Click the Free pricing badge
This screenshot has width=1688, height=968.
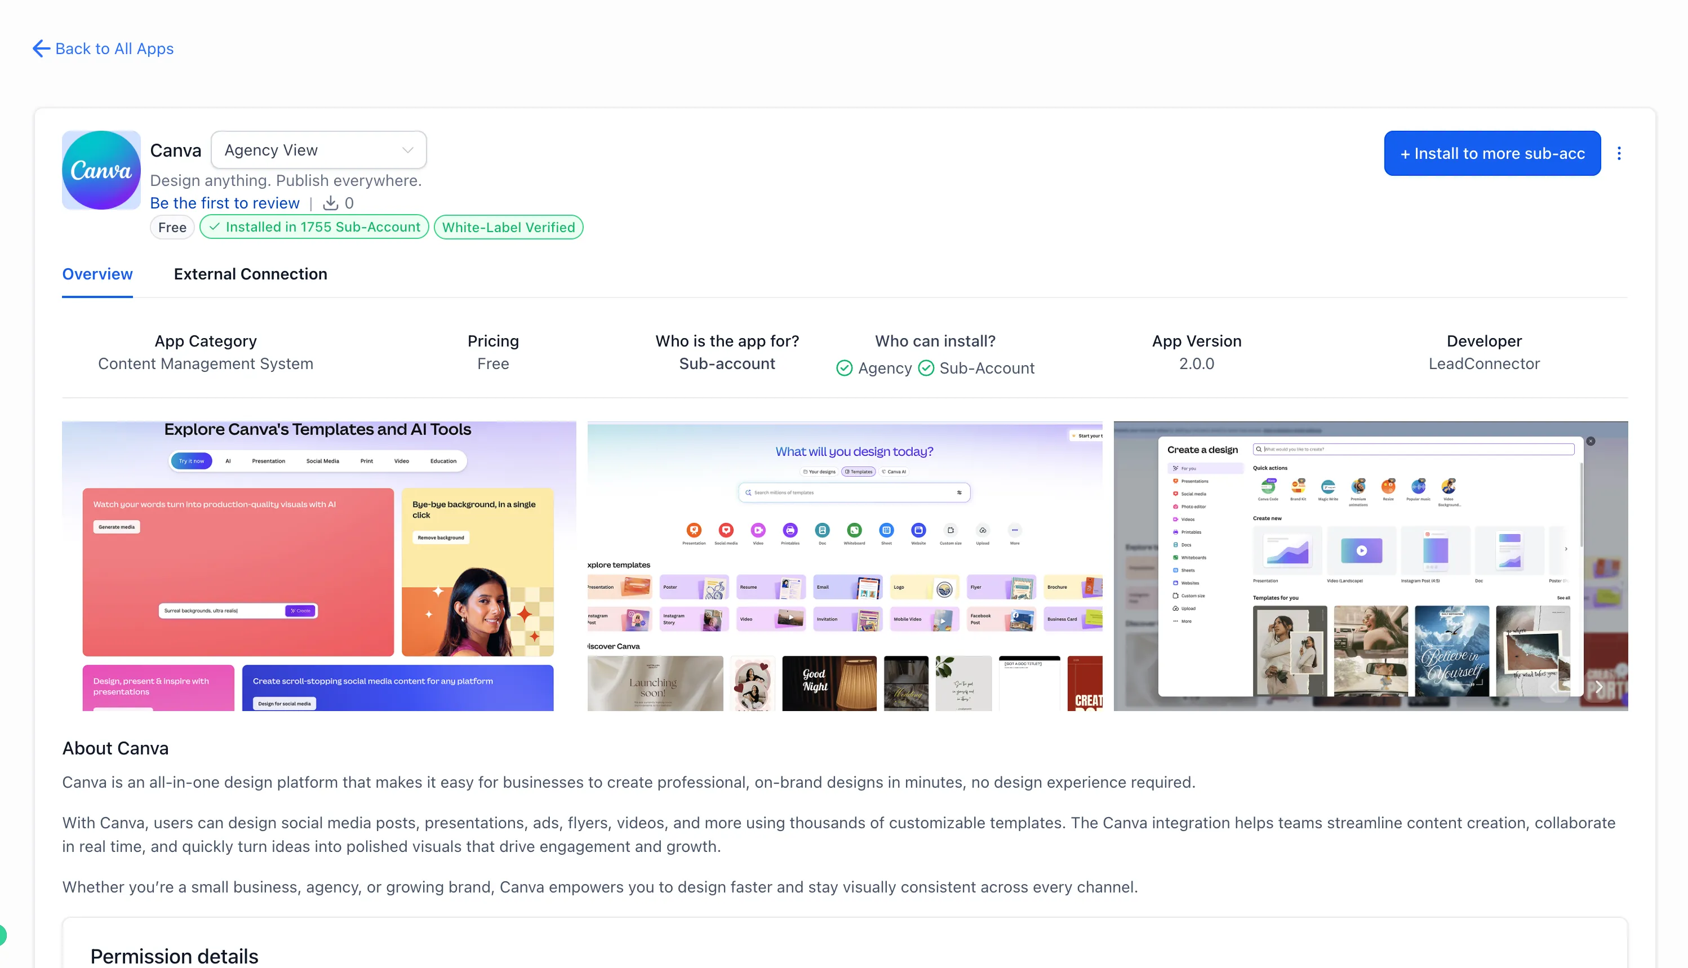pos(171,227)
